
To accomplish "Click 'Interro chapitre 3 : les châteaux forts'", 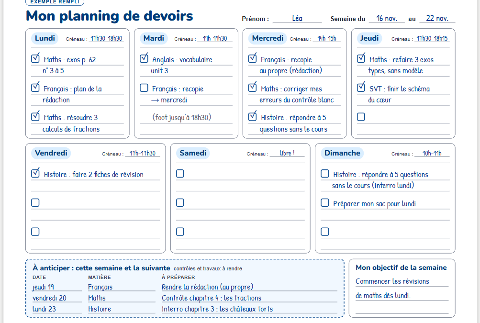I will coord(217,309).
